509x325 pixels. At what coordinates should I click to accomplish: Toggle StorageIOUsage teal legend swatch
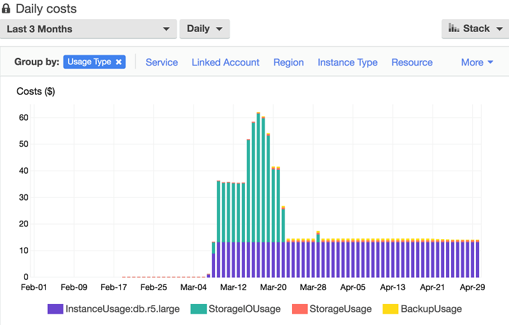point(199,309)
